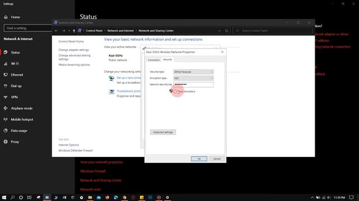The height and width of the screenshot is (201, 359).
Task: Open the recent locations dropdown arrow
Action: coord(69,31)
